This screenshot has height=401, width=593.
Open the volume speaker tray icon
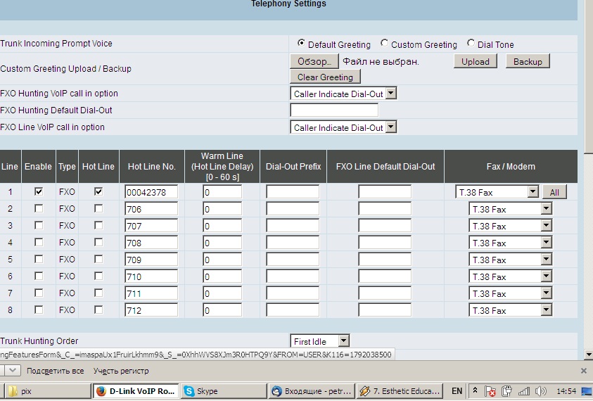click(541, 390)
